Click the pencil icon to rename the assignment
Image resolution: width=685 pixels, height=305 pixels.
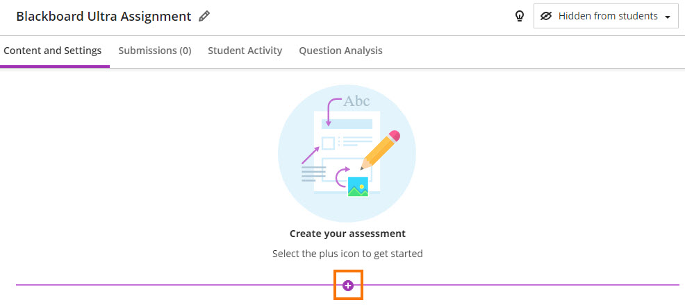(x=204, y=16)
